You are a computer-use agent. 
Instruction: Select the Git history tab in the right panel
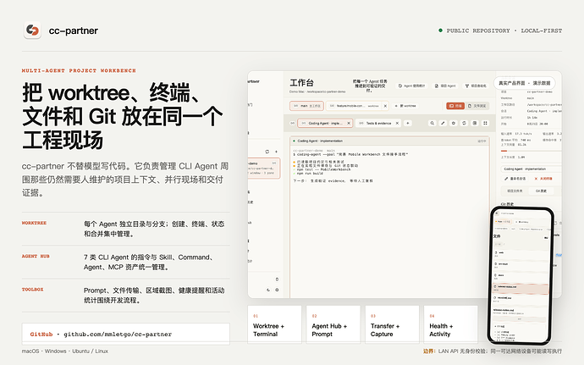(x=541, y=191)
